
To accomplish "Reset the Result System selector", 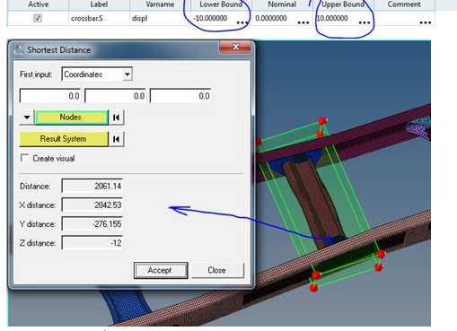I will coord(117,139).
